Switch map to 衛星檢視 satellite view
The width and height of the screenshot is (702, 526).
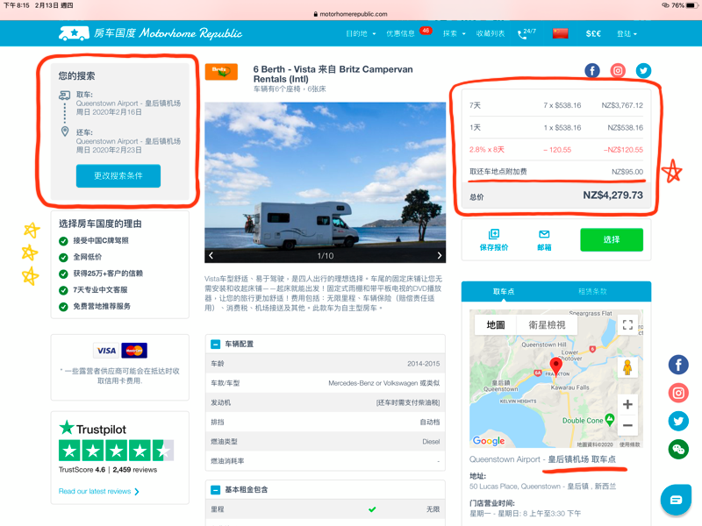[x=547, y=324]
